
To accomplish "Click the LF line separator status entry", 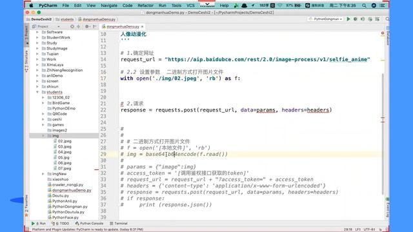I will point(358,229).
